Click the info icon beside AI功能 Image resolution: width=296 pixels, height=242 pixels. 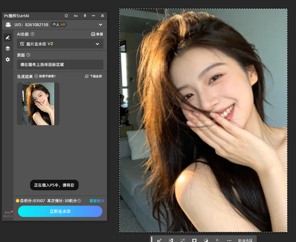click(x=33, y=34)
